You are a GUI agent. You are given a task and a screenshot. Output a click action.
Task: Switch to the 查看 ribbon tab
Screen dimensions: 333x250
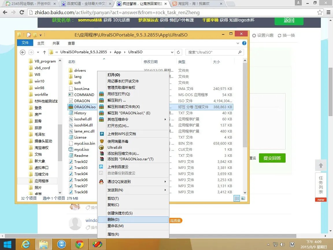(x=71, y=43)
